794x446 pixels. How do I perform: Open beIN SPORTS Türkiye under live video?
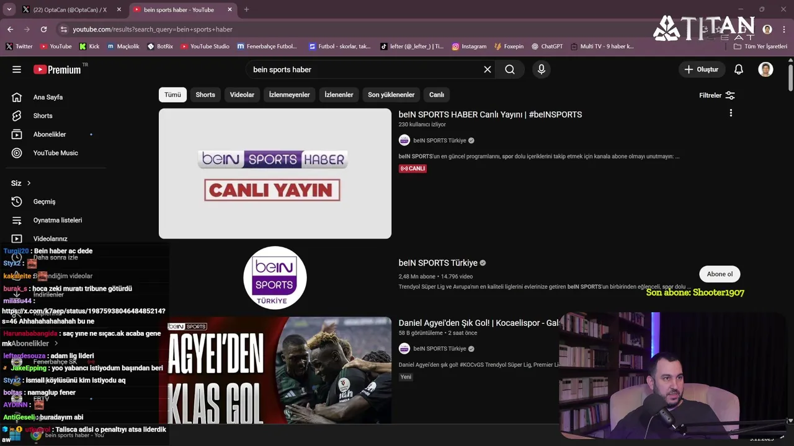[439, 141]
